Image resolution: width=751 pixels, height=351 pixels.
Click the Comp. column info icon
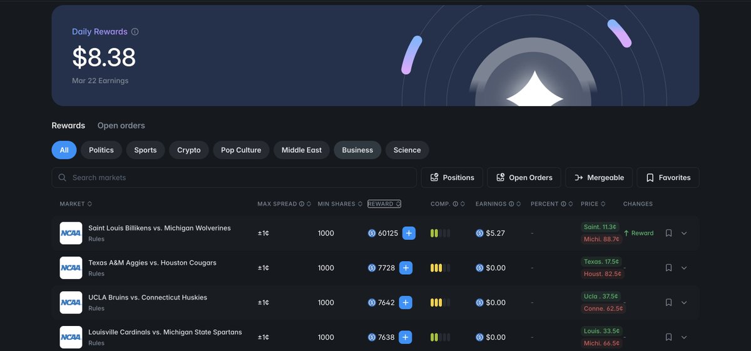pyautogui.click(x=455, y=204)
